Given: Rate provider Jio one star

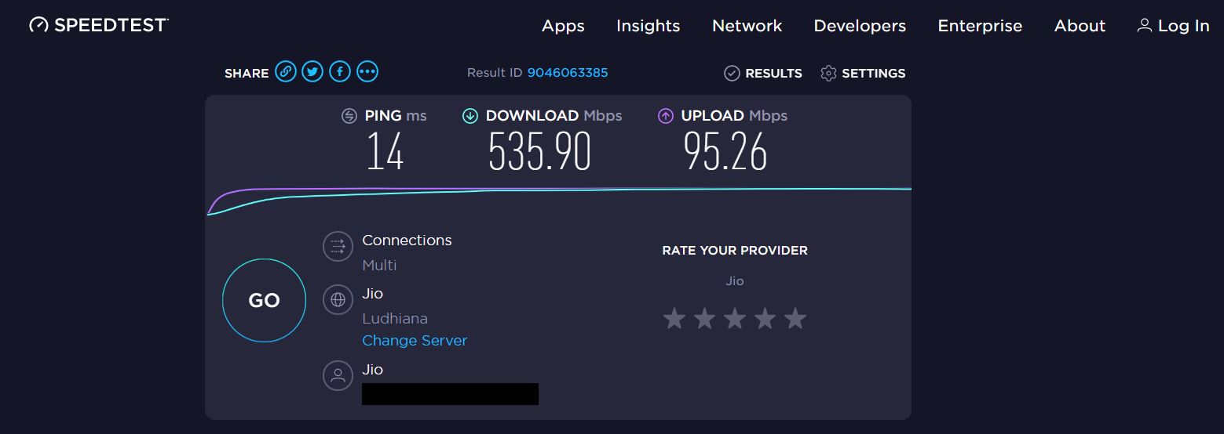Looking at the screenshot, I should click(x=674, y=319).
